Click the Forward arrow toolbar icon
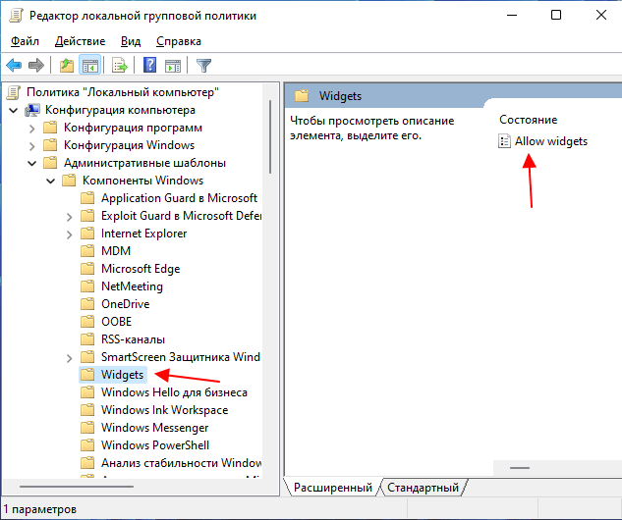 pos(36,66)
